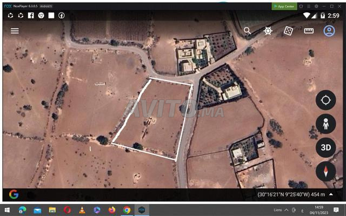The width and height of the screenshot is (346, 216).
Task: Click the my location target button
Action: 325,100
